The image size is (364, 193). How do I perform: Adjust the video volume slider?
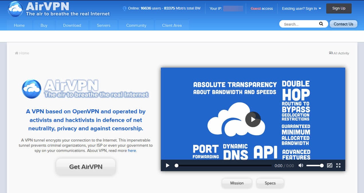[315, 166]
